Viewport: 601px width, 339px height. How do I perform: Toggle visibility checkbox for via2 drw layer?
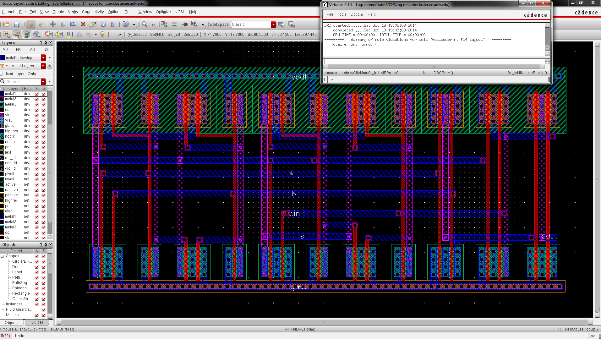click(x=37, y=120)
